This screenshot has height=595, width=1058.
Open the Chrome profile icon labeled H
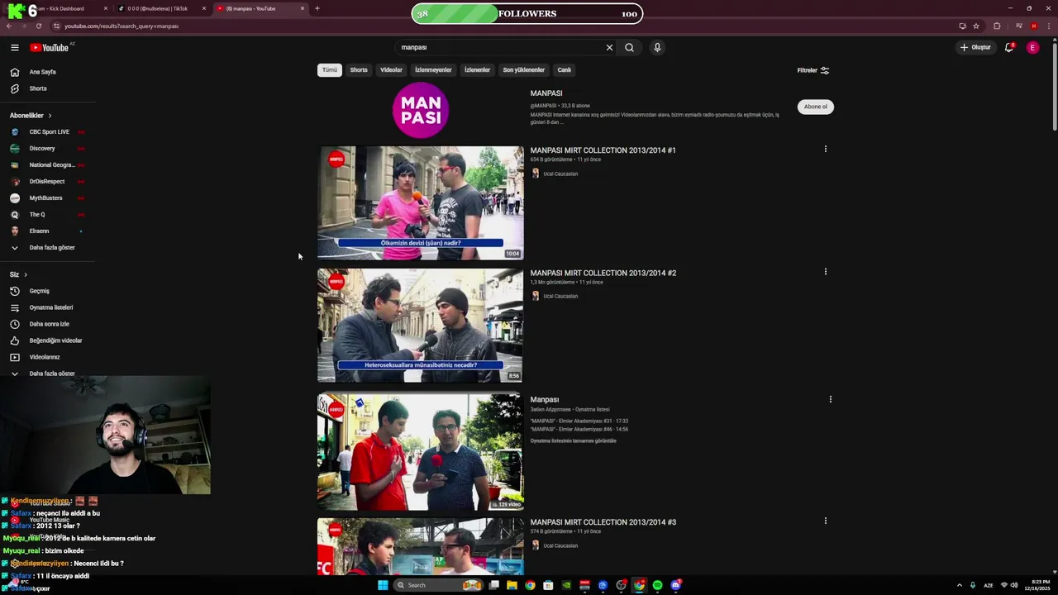1033,26
